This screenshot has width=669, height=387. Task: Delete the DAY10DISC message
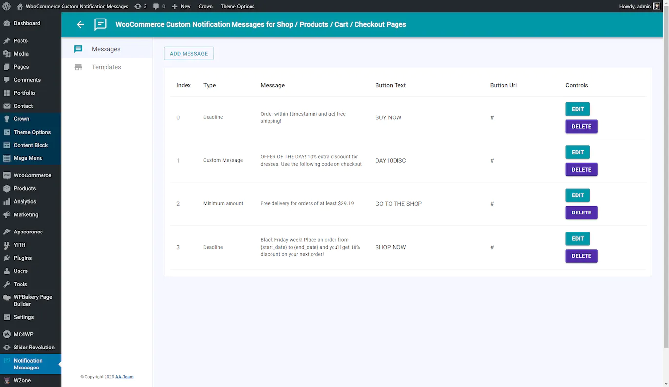(x=582, y=170)
